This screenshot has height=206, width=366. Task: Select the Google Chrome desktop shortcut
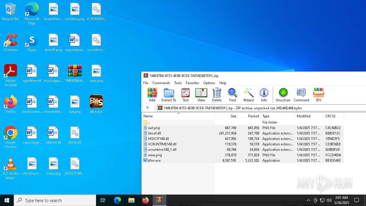[11, 137]
